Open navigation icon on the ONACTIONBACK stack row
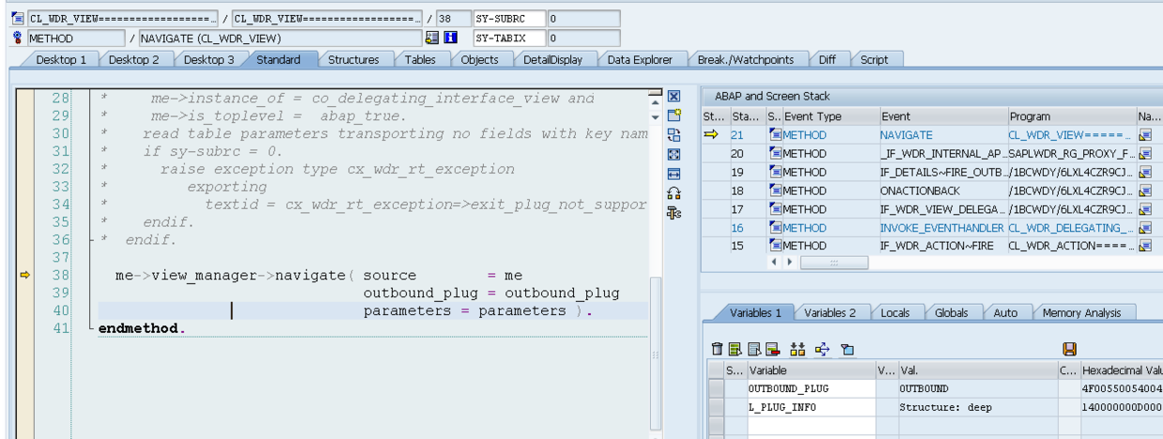Viewport: 1163px width, 439px height. pos(1144,190)
